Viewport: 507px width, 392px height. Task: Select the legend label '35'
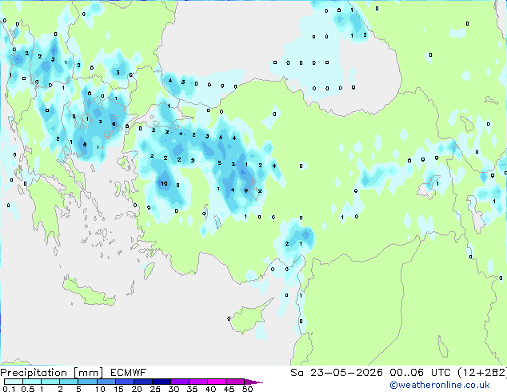pyautogui.click(x=192, y=389)
